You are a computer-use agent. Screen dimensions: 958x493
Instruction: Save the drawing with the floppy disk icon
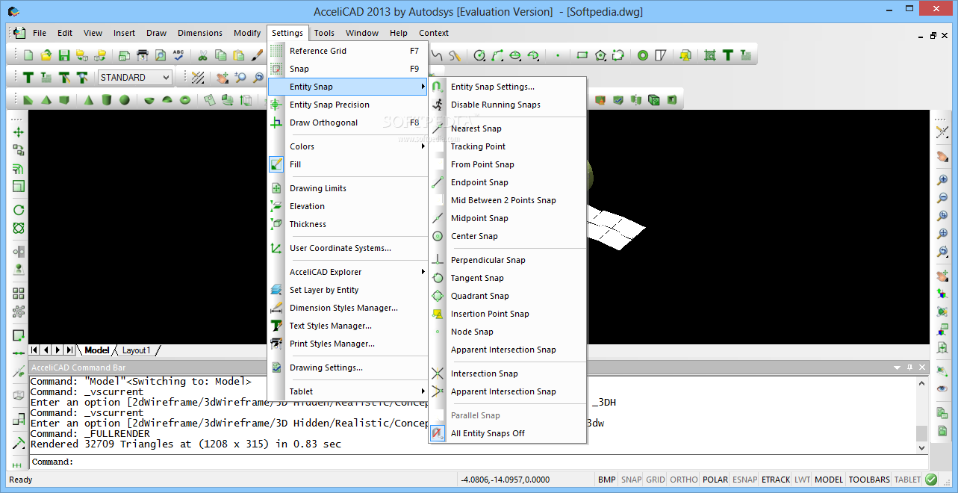64,55
